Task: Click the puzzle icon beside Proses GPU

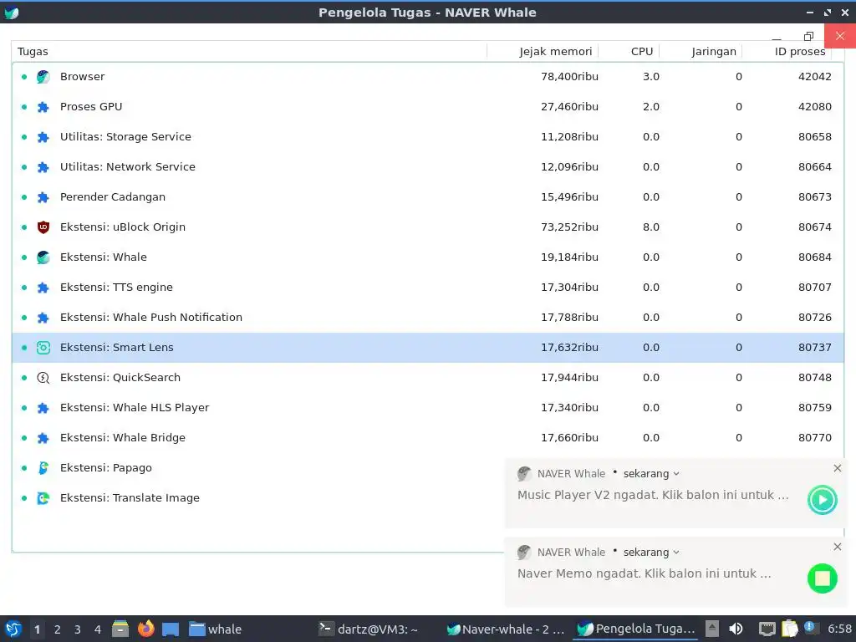Action: point(43,107)
